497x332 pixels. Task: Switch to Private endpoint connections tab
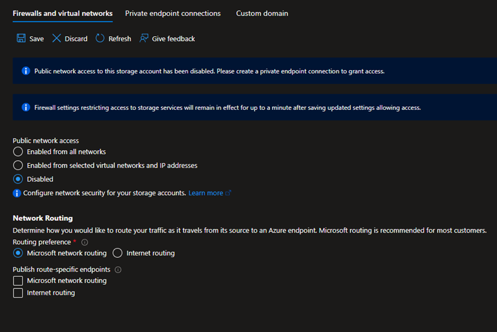173,14
